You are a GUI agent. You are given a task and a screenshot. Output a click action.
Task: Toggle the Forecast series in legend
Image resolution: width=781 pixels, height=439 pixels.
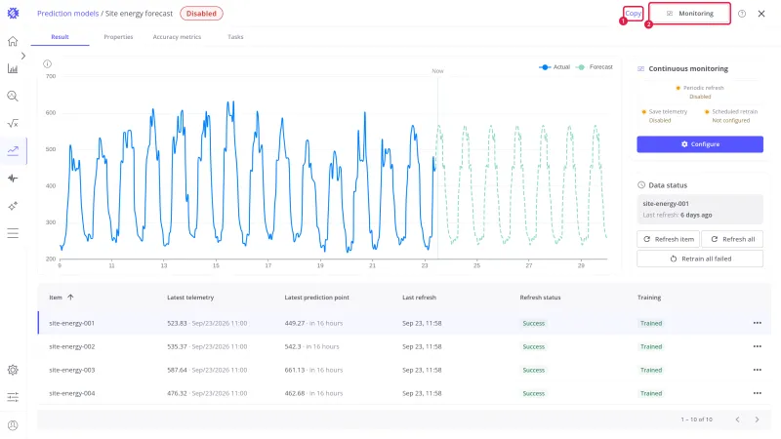coord(595,67)
